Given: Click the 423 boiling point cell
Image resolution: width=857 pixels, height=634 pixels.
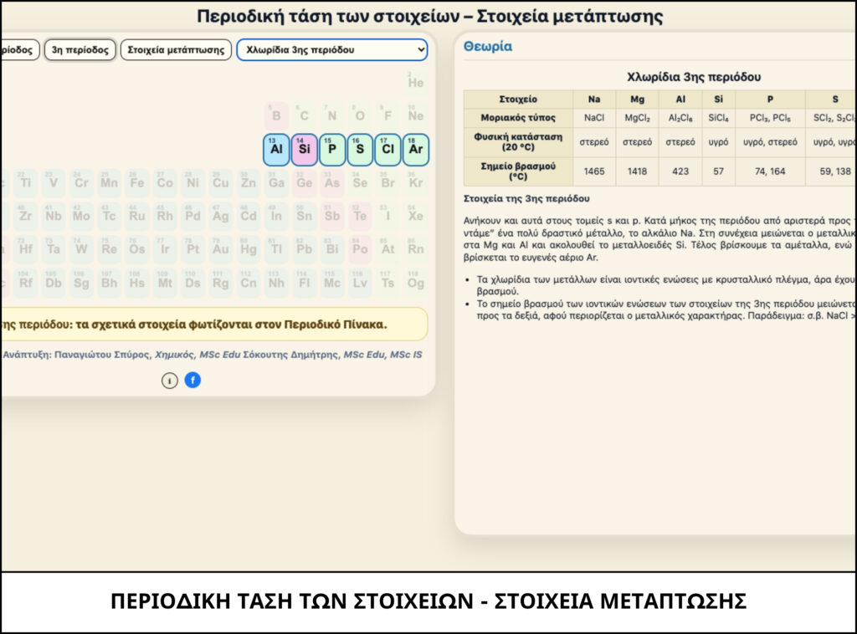Looking at the screenshot, I should coord(680,171).
